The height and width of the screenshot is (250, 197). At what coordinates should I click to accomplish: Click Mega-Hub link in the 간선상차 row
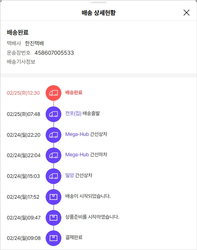click(x=77, y=134)
